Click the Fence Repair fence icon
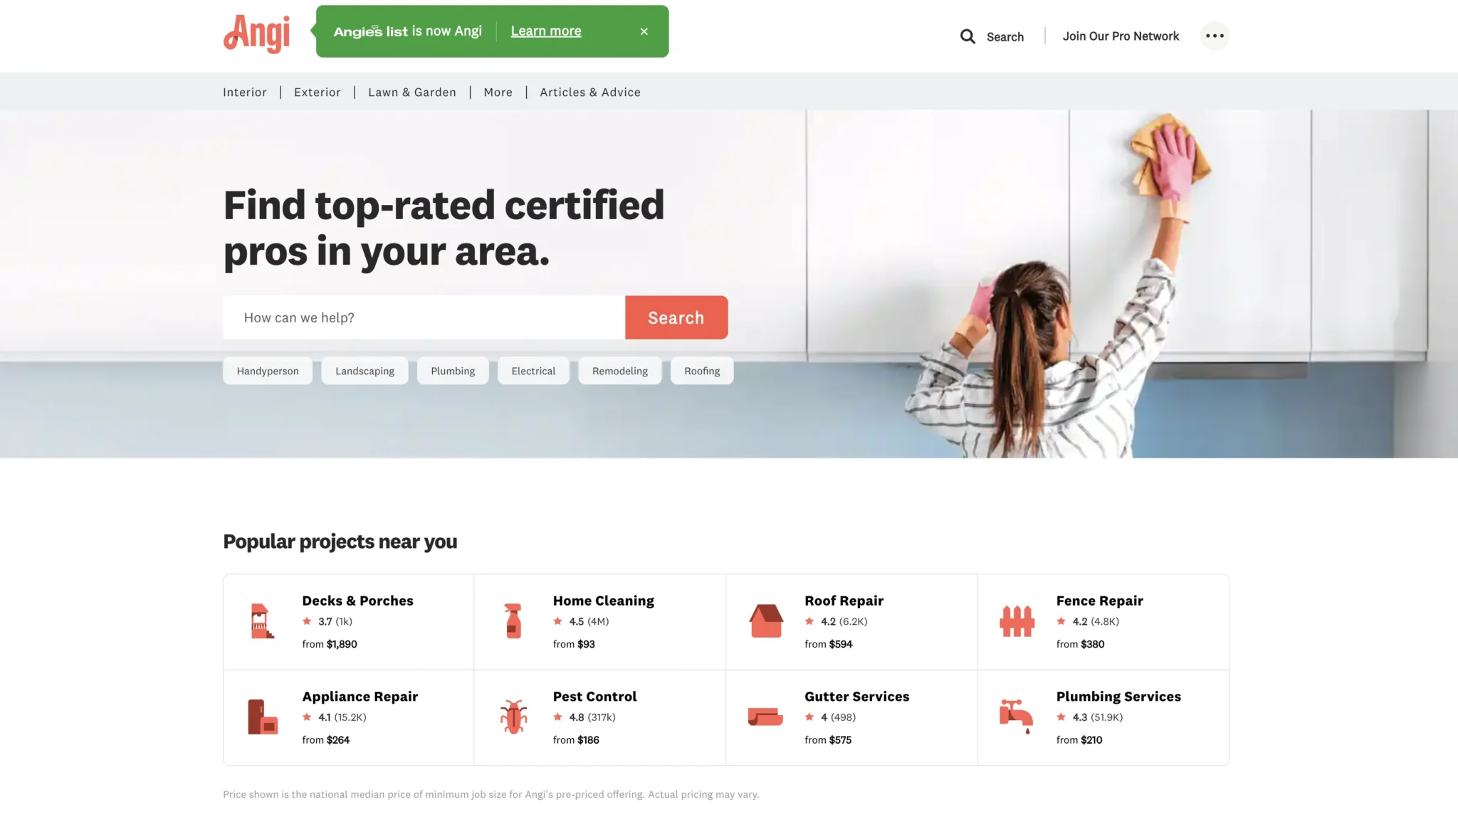1458x817 pixels. (x=1017, y=621)
